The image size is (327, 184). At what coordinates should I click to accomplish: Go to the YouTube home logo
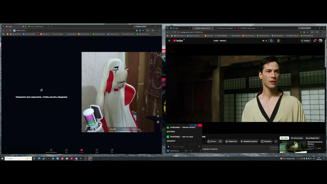(178, 41)
